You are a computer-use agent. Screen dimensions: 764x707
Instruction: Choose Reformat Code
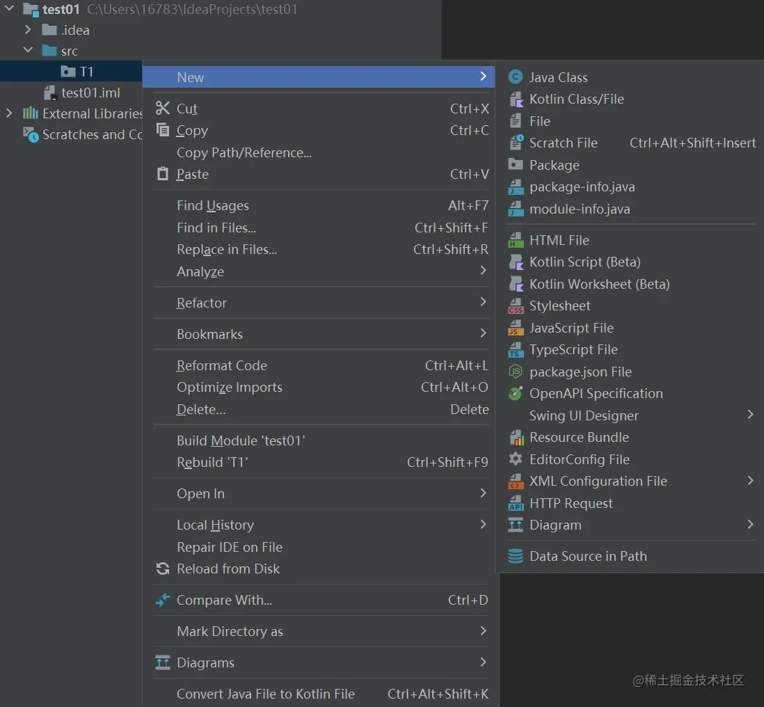319,365
